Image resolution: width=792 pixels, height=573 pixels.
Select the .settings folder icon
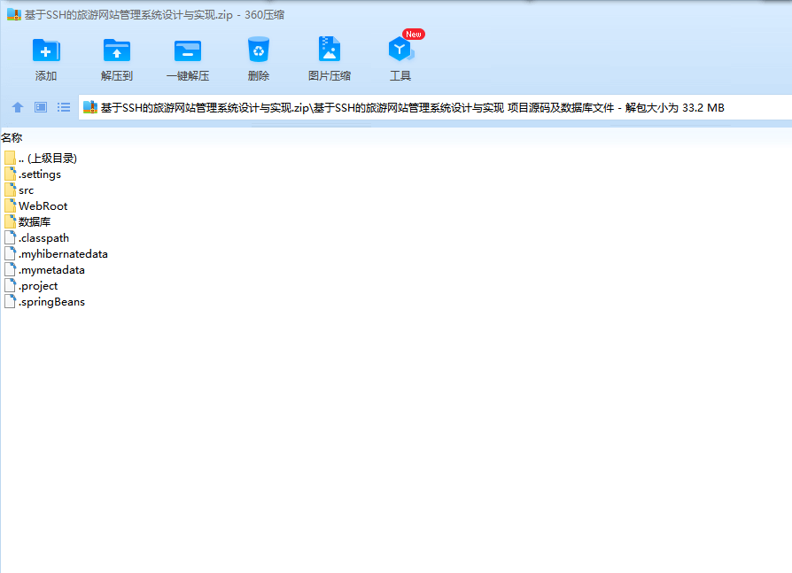(10, 174)
